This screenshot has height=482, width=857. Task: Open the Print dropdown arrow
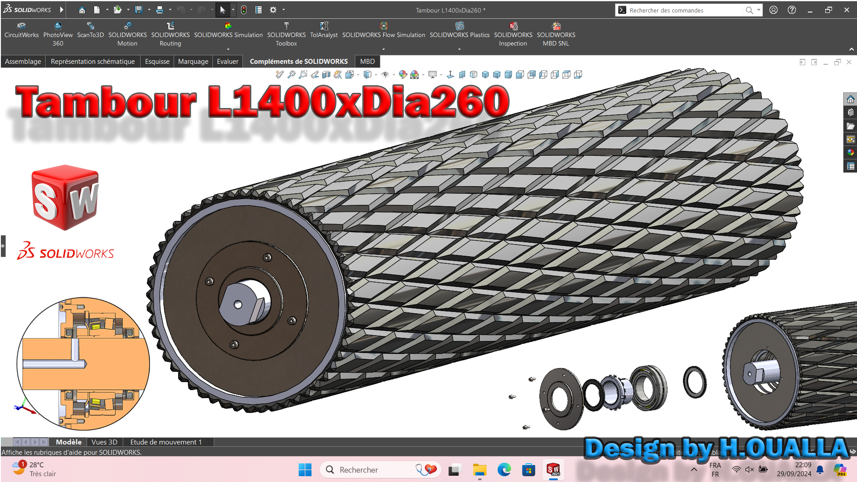170,10
